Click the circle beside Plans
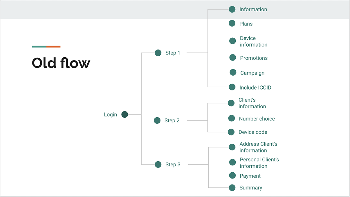The height and width of the screenshot is (197, 350). 232,23
